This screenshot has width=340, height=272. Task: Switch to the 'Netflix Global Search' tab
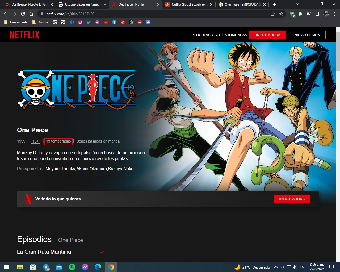189,5
